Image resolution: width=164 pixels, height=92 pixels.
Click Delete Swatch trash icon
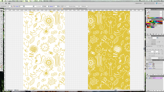pos(161,34)
